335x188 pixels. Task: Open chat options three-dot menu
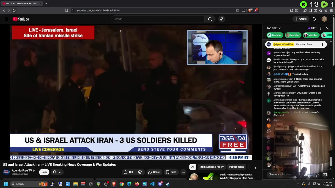pos(320,28)
